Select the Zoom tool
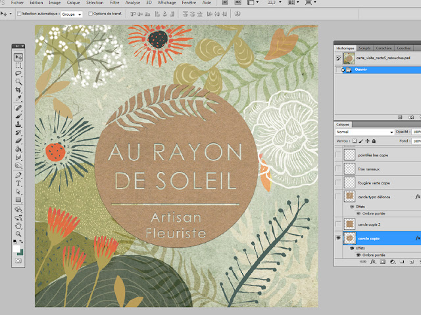421x315 pixels. 18,234
